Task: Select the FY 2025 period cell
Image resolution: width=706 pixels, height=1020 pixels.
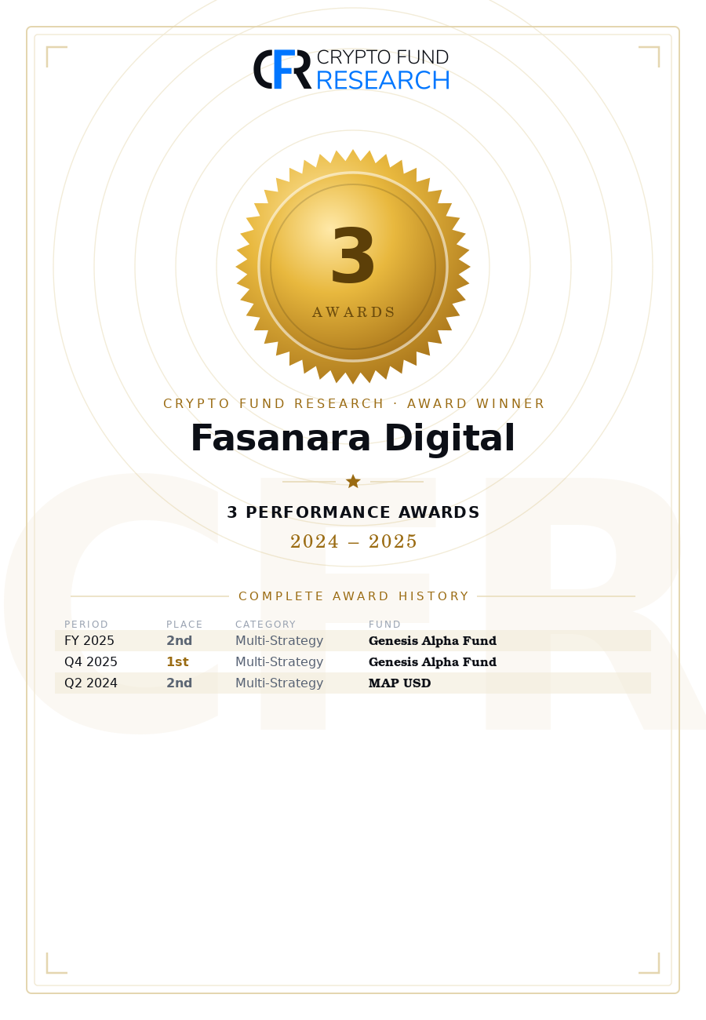Action: [89, 641]
